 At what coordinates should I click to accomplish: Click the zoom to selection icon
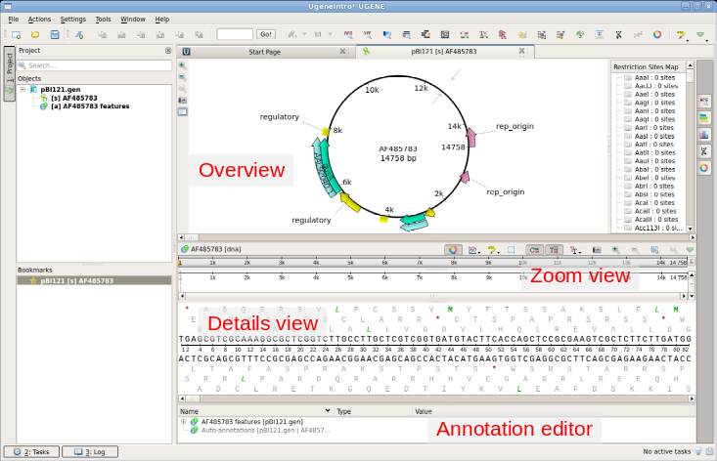(654, 250)
